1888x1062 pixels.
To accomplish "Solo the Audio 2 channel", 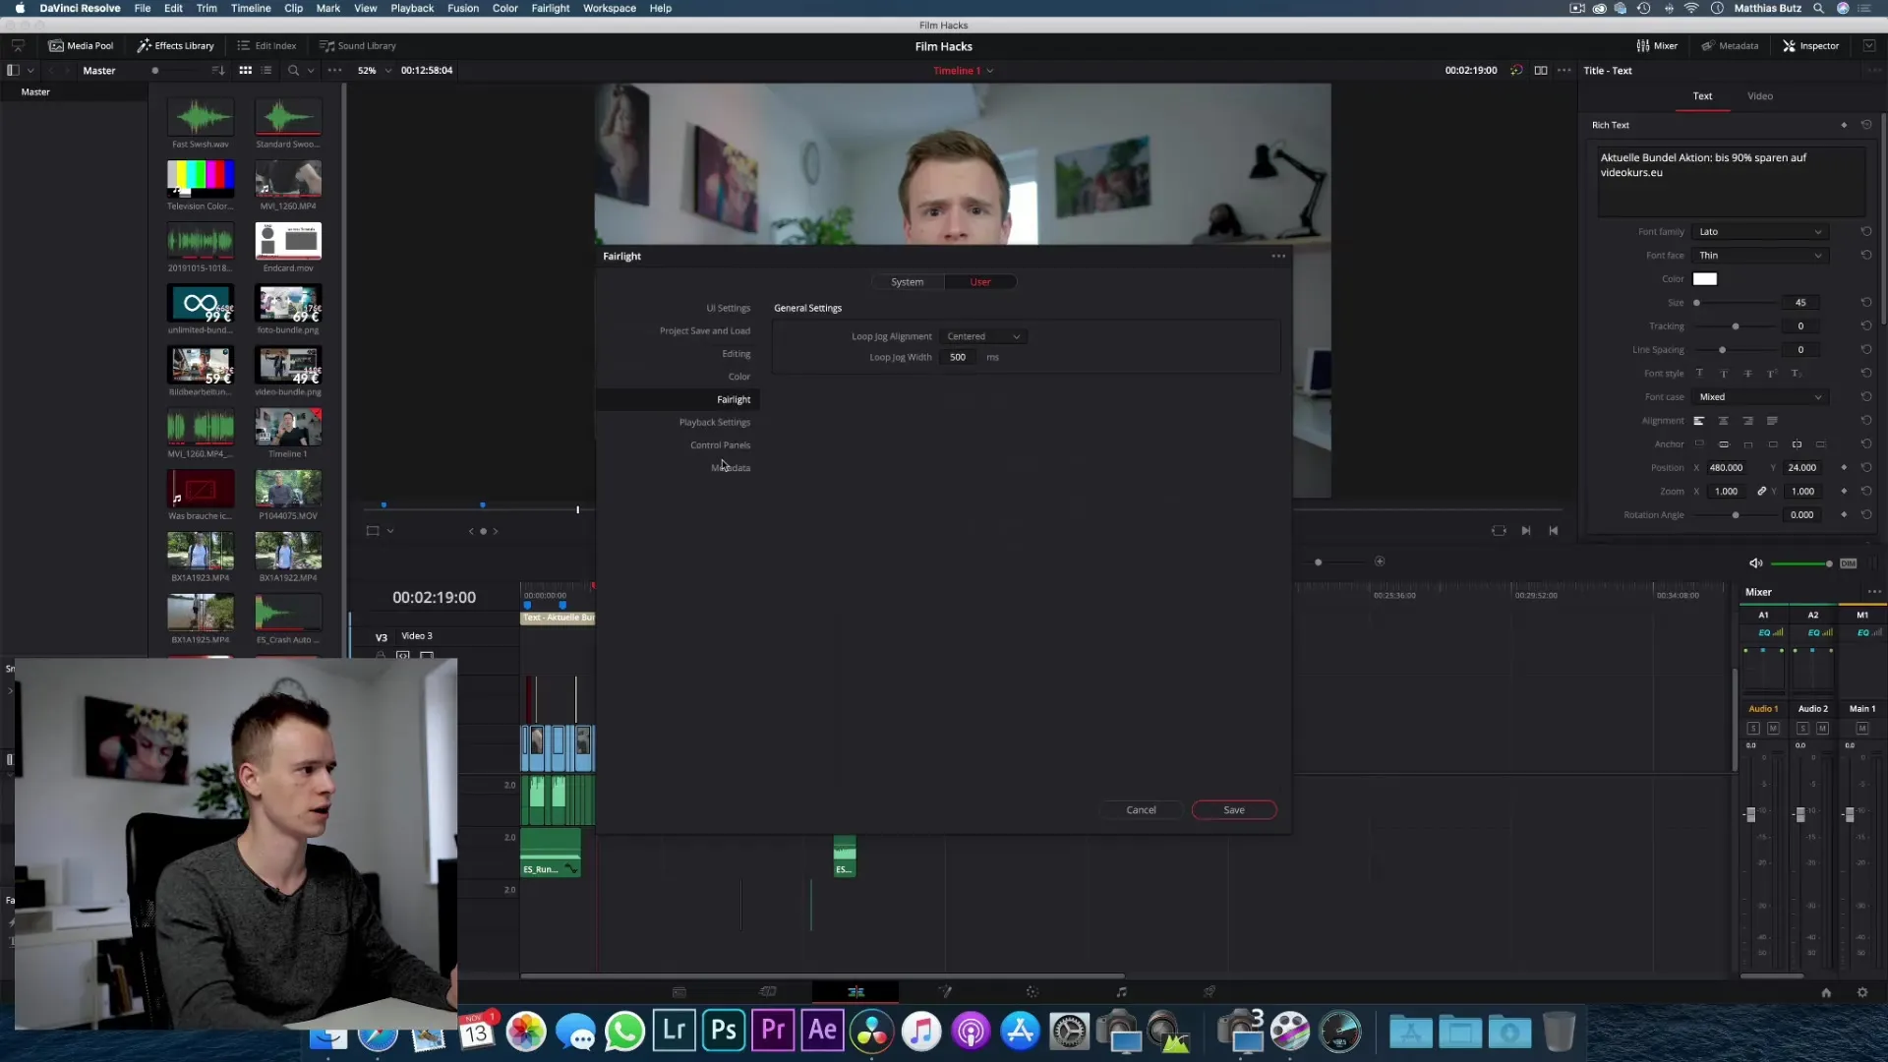I will point(1802,729).
